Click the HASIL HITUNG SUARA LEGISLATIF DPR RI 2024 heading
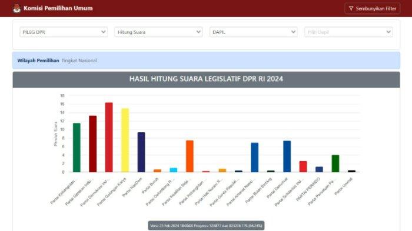 click(206, 79)
